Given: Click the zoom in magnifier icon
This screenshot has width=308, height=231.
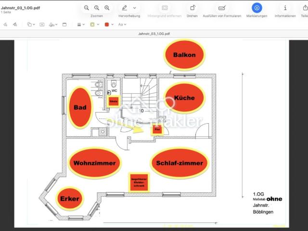Looking at the screenshot, I should click(x=107, y=8).
